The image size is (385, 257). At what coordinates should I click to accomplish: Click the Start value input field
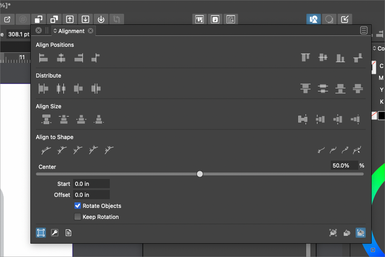91,184
